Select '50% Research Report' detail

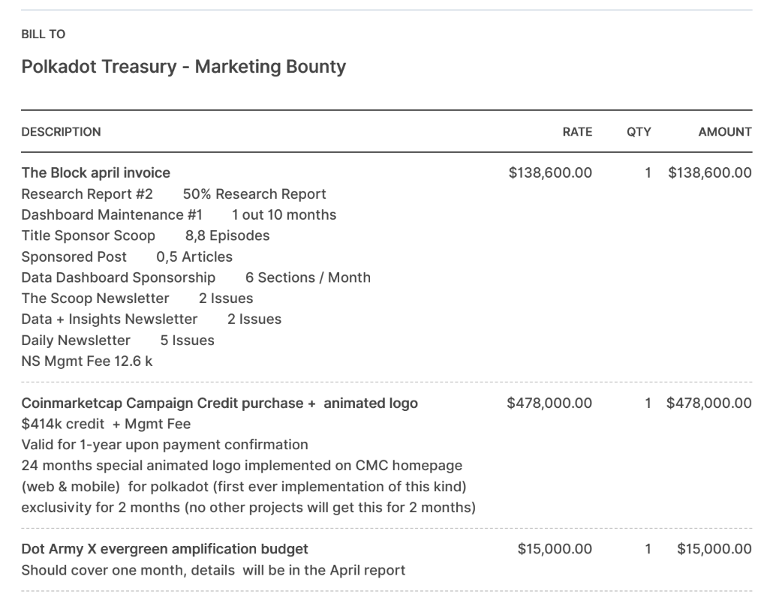coord(254,194)
